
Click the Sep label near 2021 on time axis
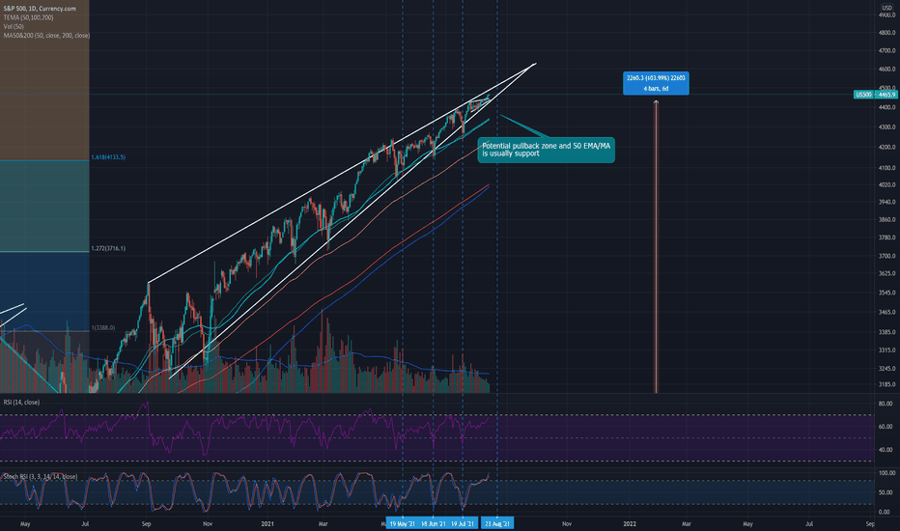147,523
